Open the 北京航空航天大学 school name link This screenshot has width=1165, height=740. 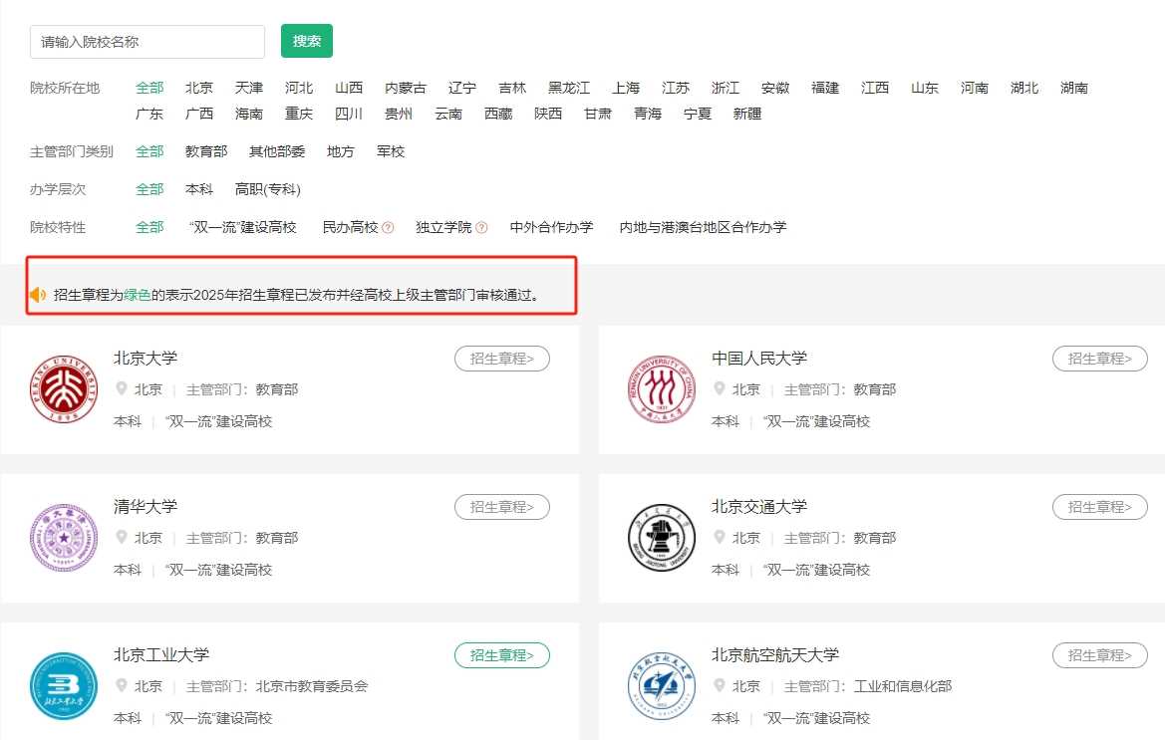tap(775, 654)
